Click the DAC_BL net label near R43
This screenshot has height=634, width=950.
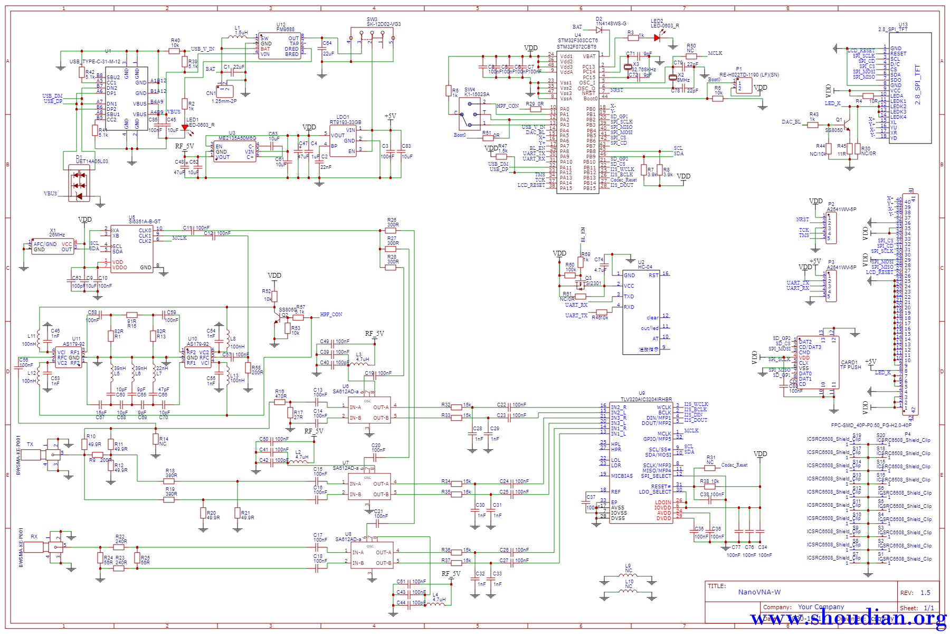(x=791, y=122)
